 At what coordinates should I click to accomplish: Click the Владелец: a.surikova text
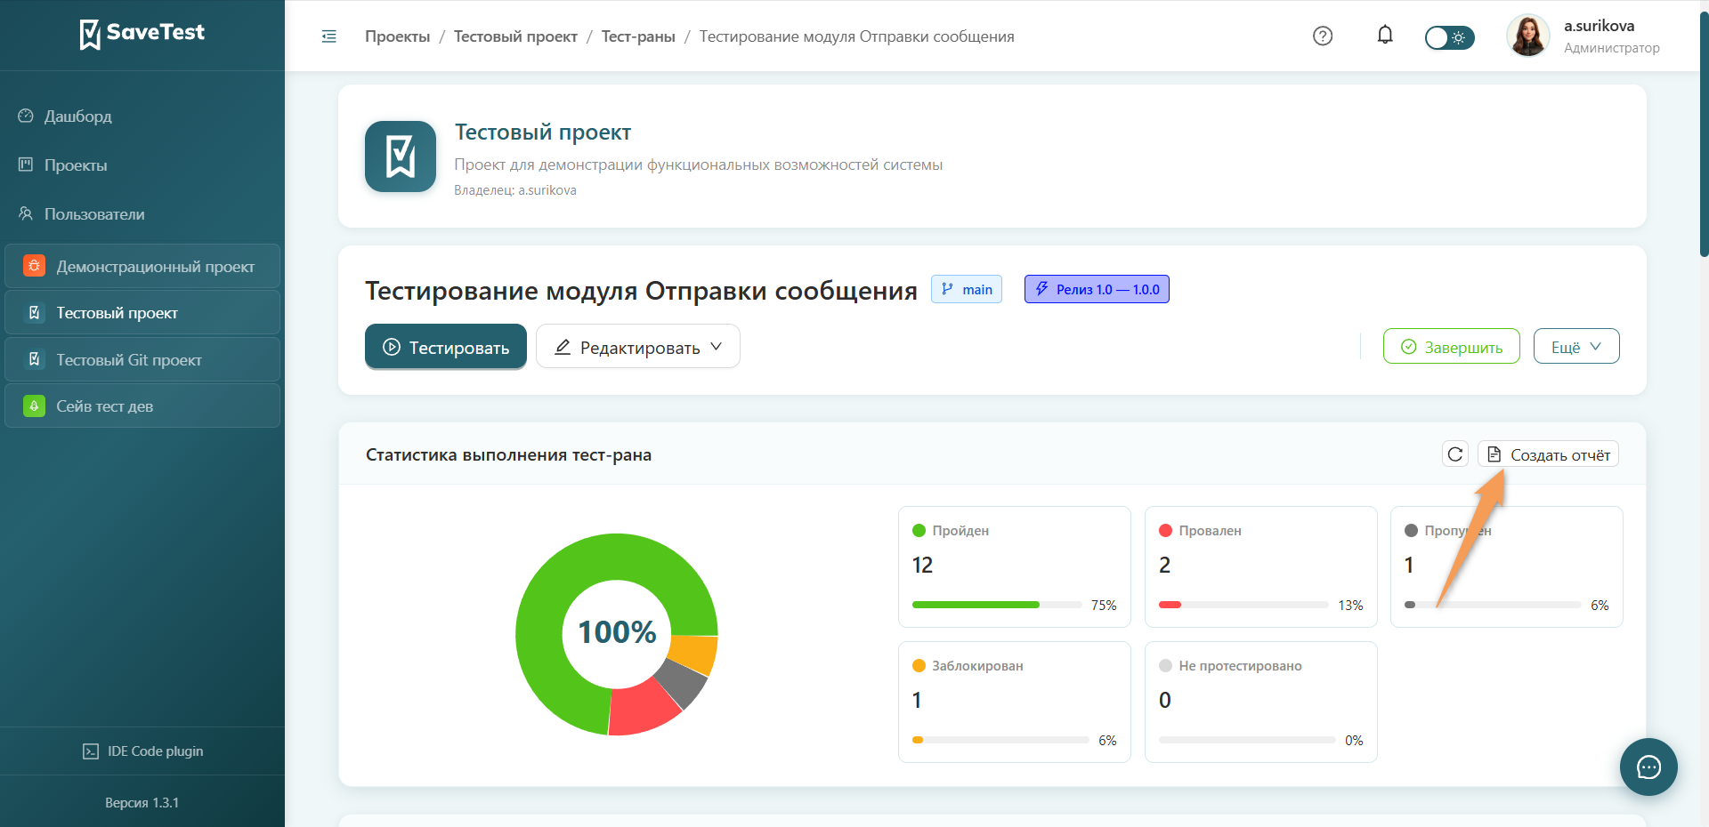click(x=515, y=190)
